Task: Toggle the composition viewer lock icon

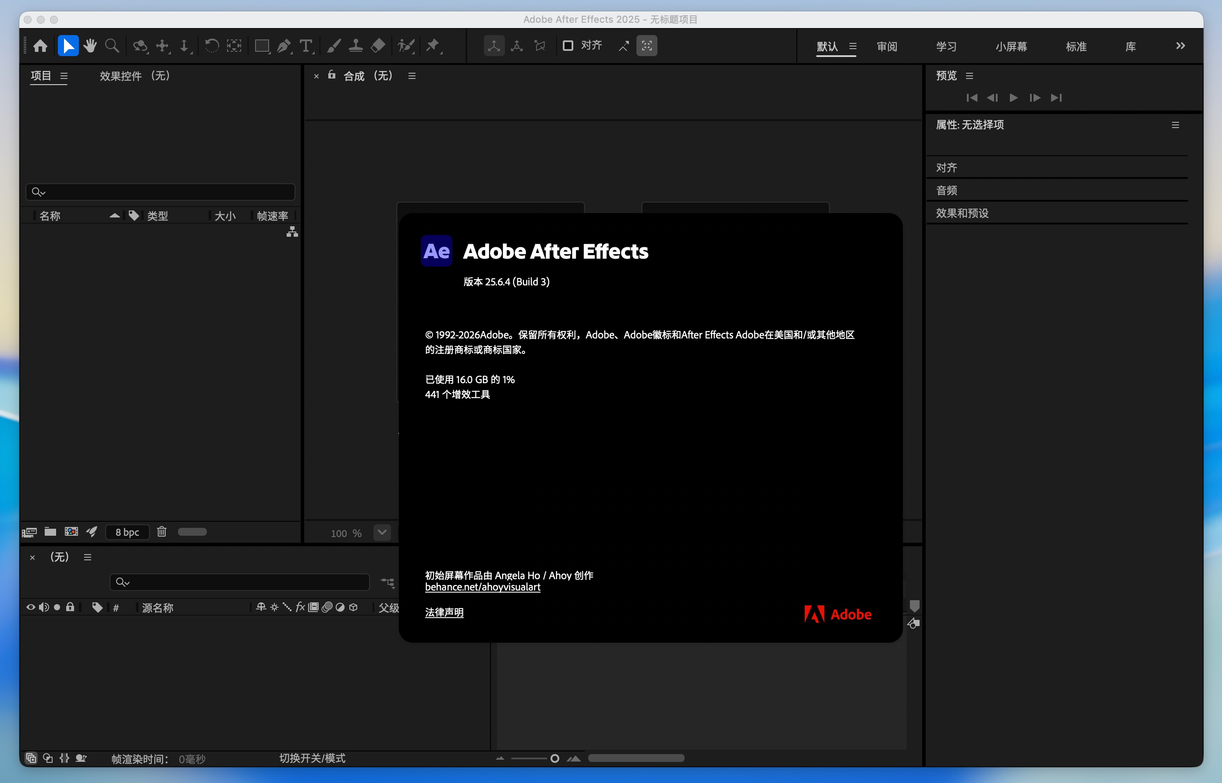Action: [x=331, y=75]
